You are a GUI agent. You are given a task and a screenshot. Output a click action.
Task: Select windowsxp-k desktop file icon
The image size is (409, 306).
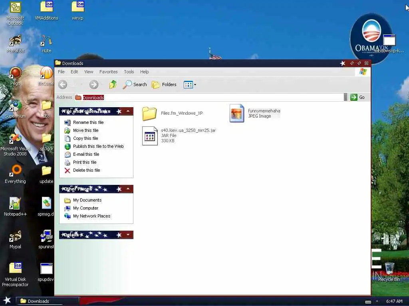pos(389,44)
